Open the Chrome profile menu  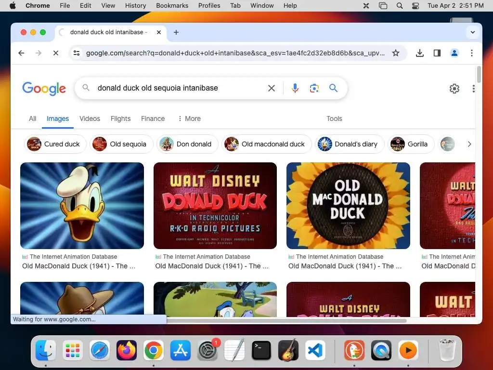[454, 53]
